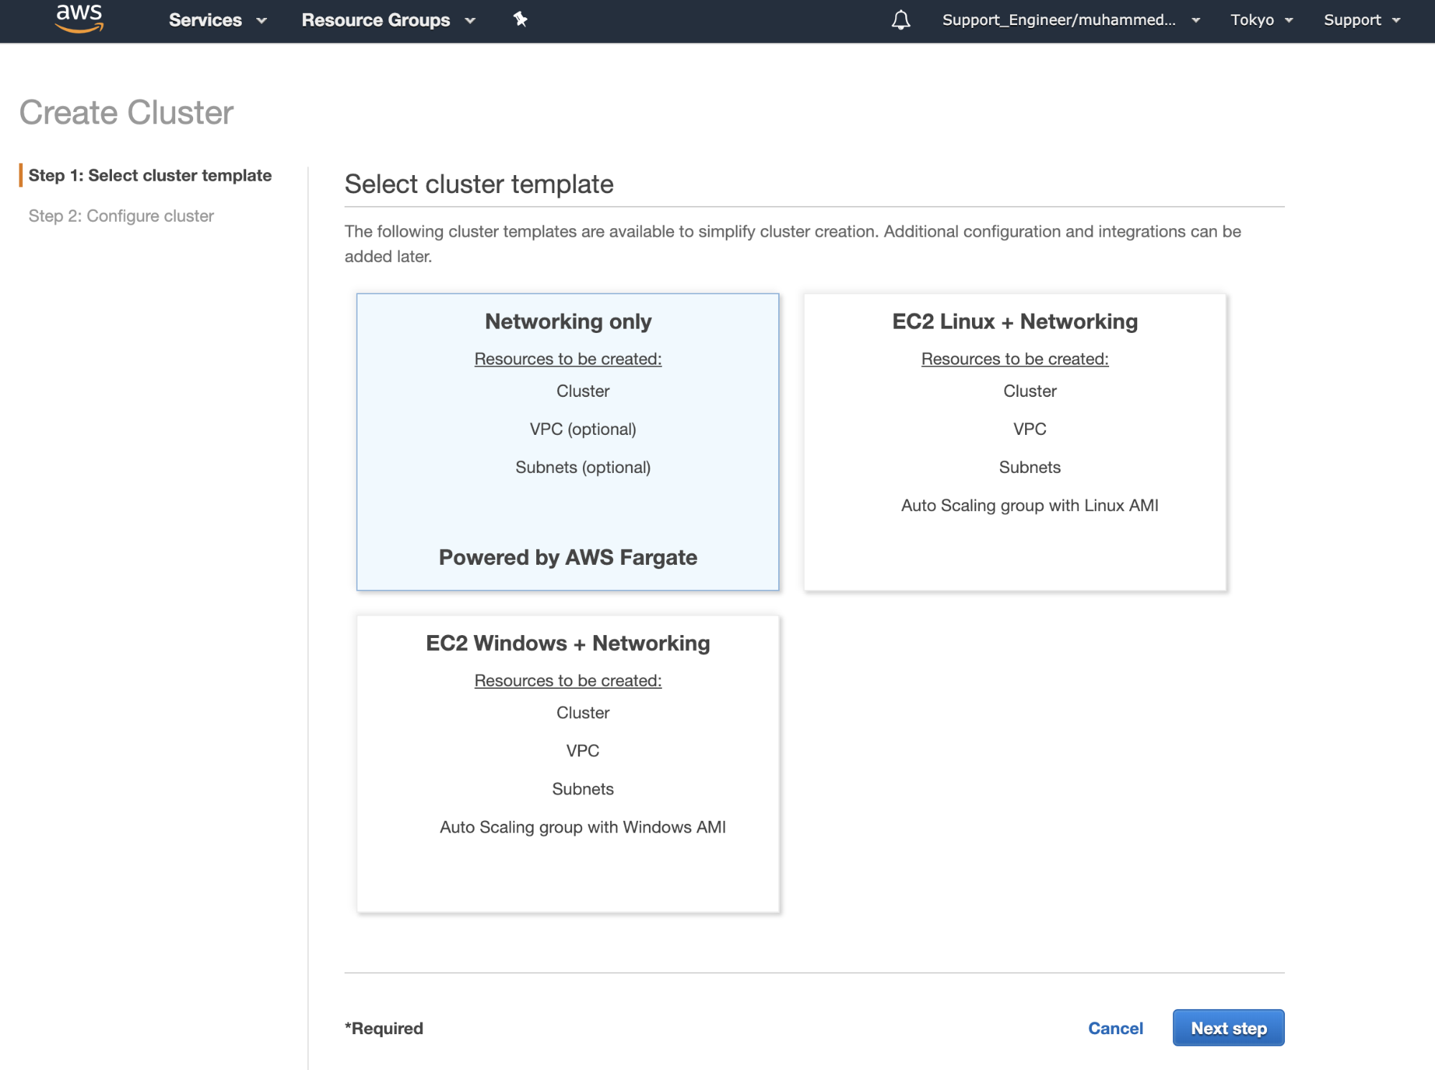
Task: Click Powered by AWS Fargate label
Action: pos(567,558)
